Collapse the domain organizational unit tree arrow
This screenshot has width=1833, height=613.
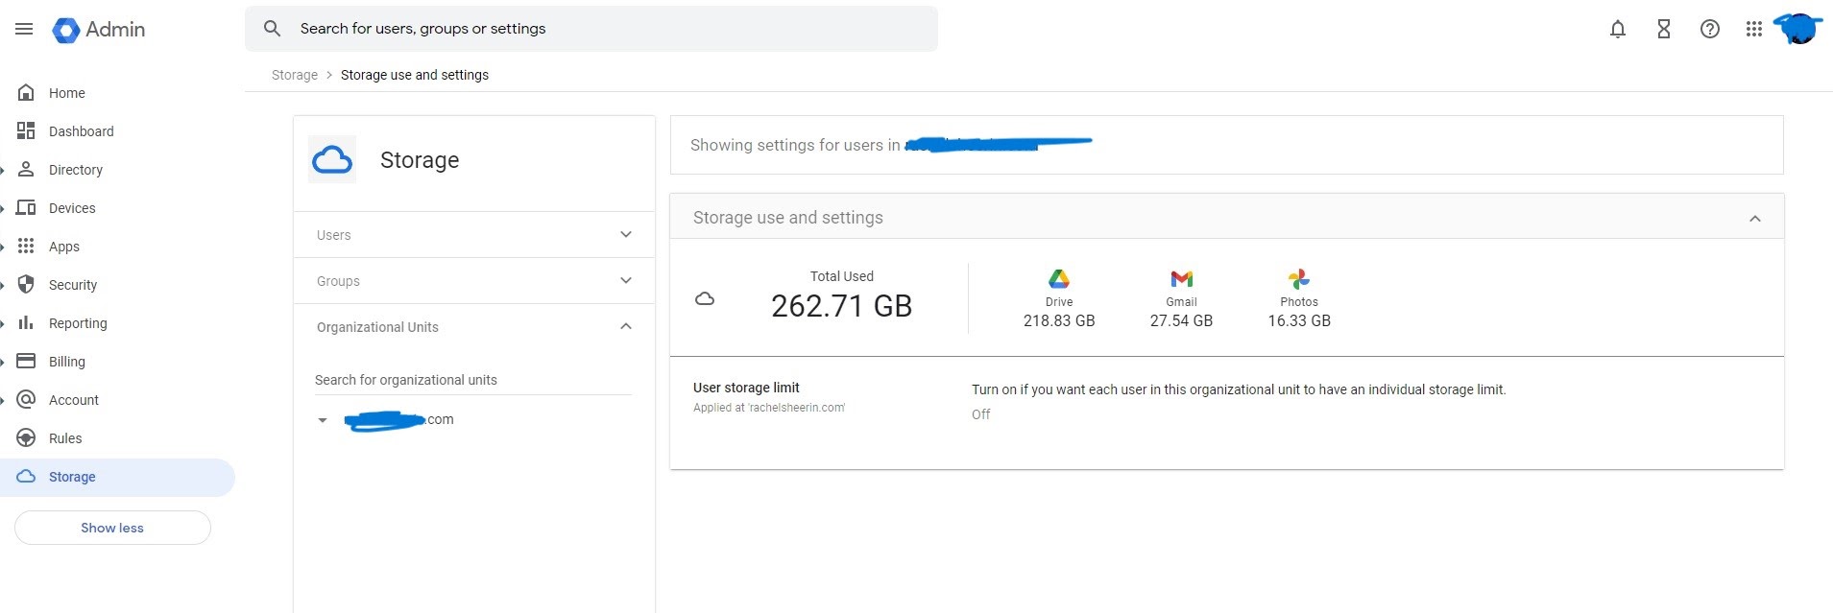(x=323, y=420)
